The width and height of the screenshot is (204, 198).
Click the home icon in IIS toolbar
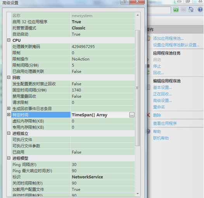[191, 9]
